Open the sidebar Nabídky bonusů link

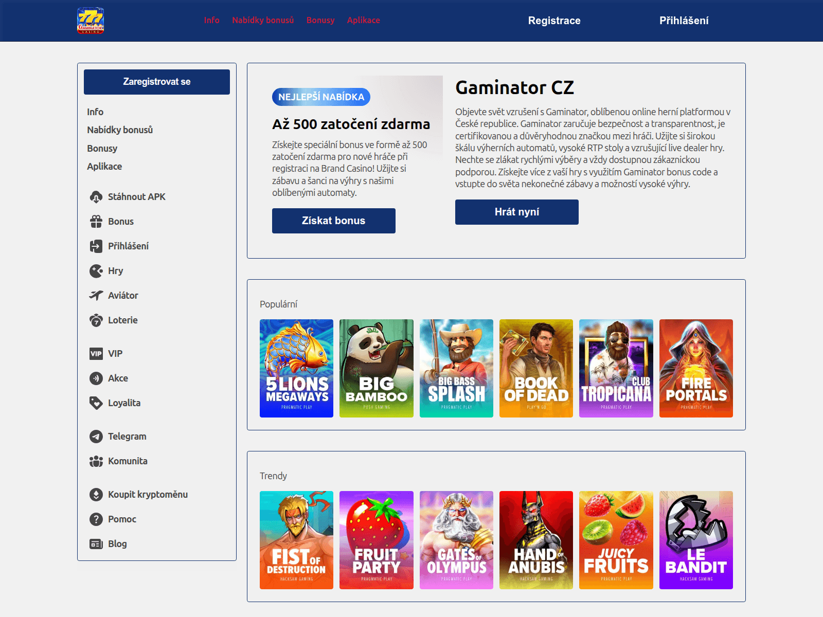pos(120,130)
